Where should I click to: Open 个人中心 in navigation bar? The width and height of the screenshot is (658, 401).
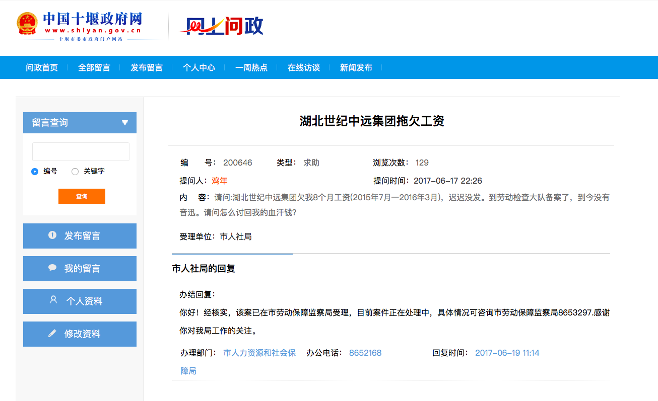click(x=199, y=68)
